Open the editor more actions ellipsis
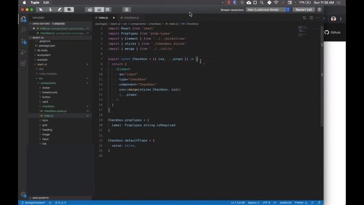Image resolution: width=364 pixels, height=205 pixels. (x=318, y=18)
